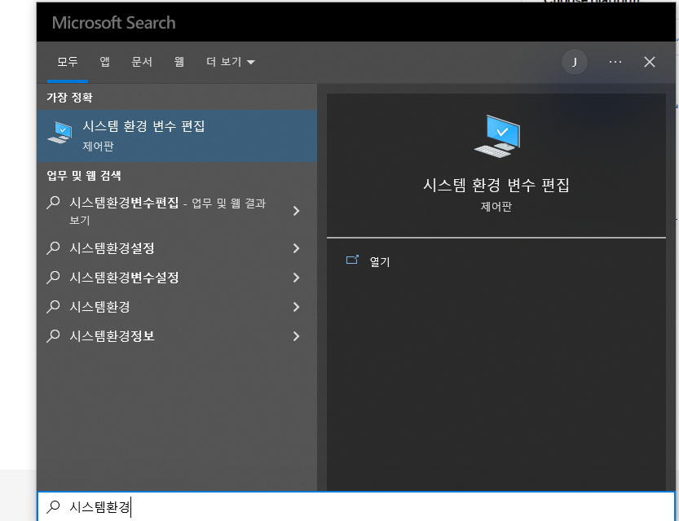Open the 시스템 환경 변수 편집 best match
Screen dimensions: 679x521
(177, 136)
